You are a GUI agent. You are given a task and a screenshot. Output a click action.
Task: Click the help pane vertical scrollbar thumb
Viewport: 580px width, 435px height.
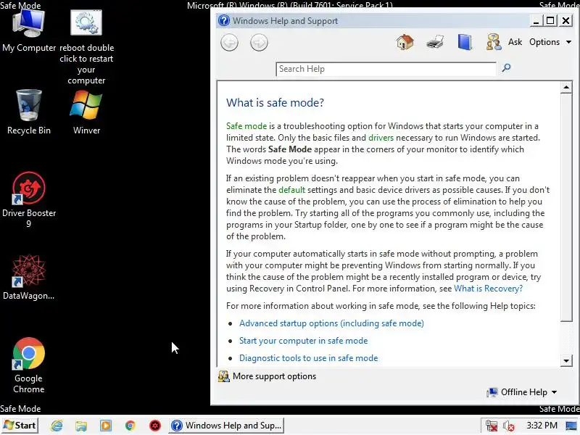click(566, 207)
